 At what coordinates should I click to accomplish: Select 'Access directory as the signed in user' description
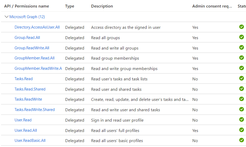pos(126,27)
